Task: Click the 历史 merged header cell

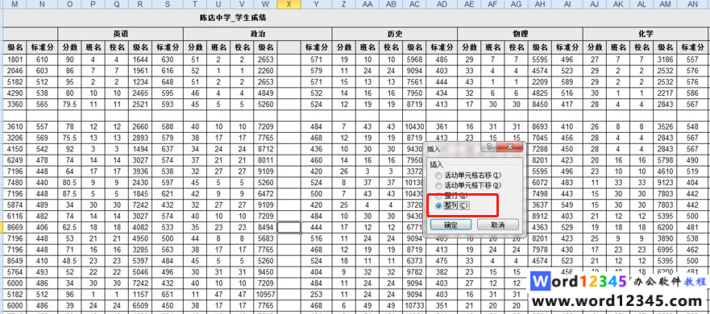Action: click(x=395, y=35)
